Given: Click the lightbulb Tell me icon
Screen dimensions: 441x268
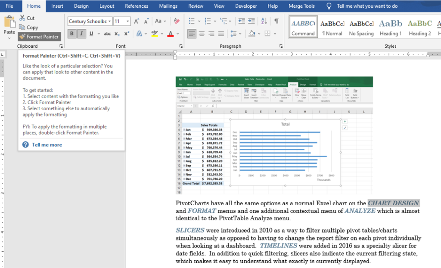Looking at the screenshot, I should [x=329, y=6].
